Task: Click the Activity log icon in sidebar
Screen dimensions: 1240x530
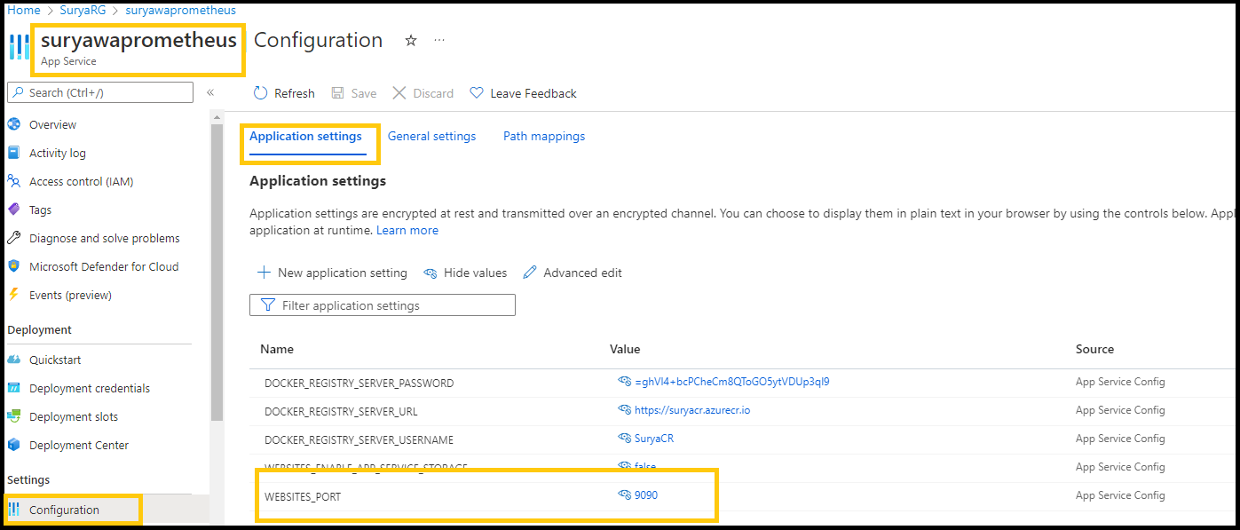Action: (14, 153)
